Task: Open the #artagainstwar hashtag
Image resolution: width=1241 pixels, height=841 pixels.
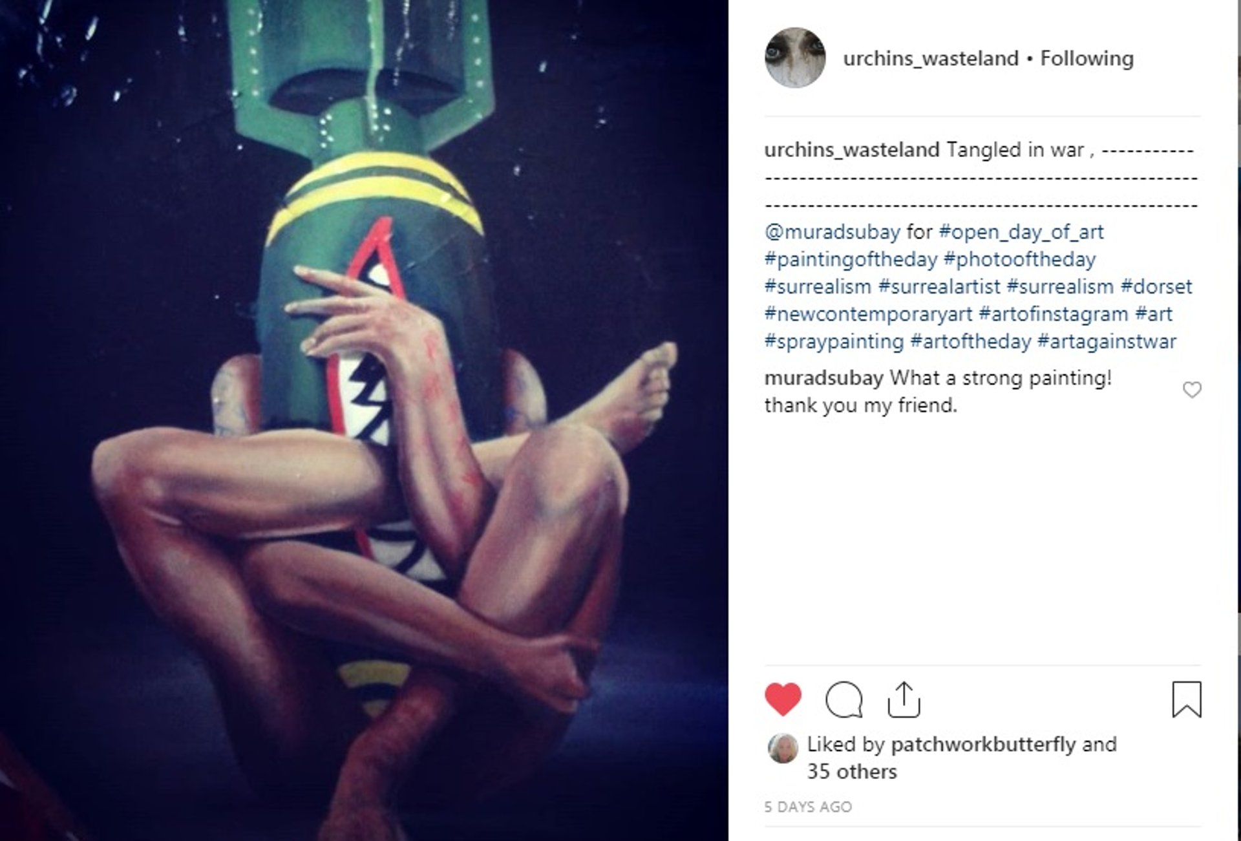Action: [1107, 341]
